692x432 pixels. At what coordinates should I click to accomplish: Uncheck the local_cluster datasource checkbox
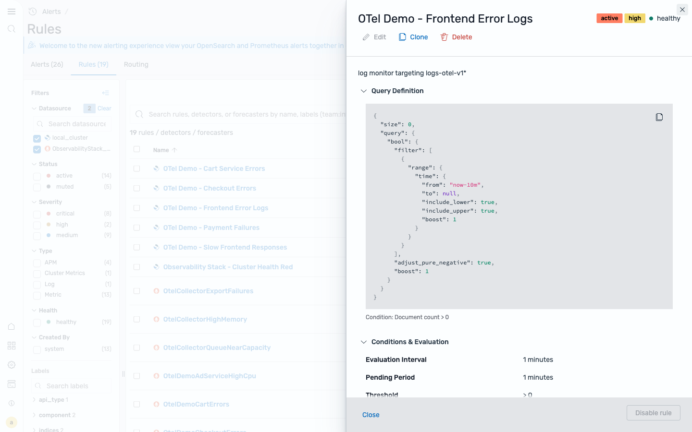click(x=37, y=138)
